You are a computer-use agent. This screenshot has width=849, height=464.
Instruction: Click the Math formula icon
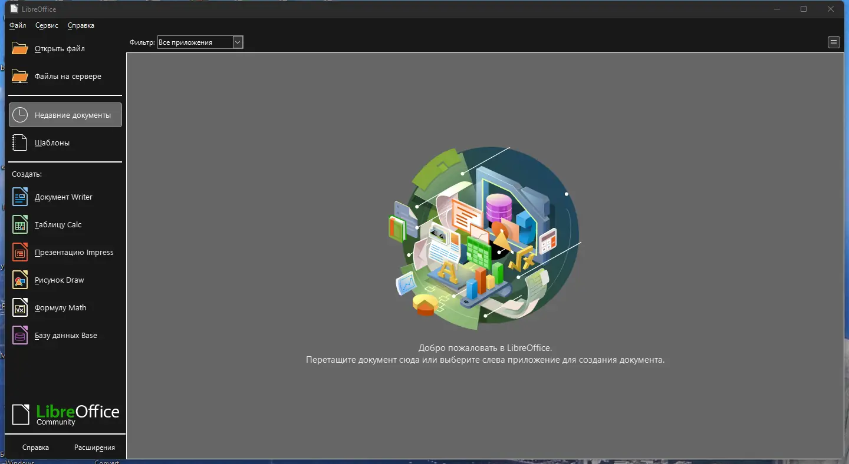[x=20, y=308]
